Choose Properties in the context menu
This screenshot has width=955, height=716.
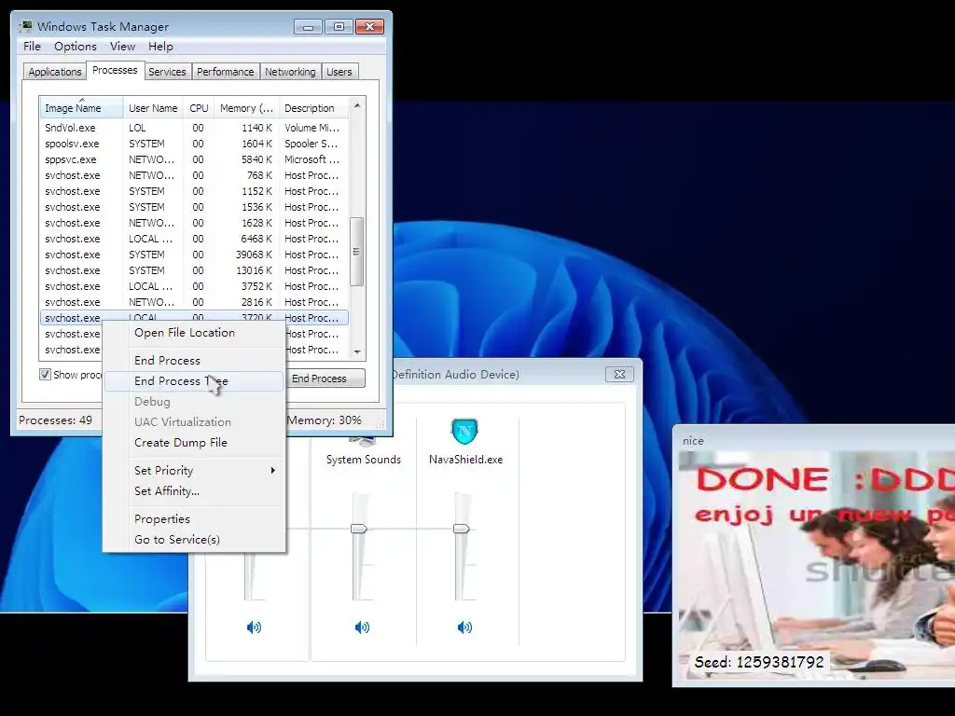tap(194, 518)
